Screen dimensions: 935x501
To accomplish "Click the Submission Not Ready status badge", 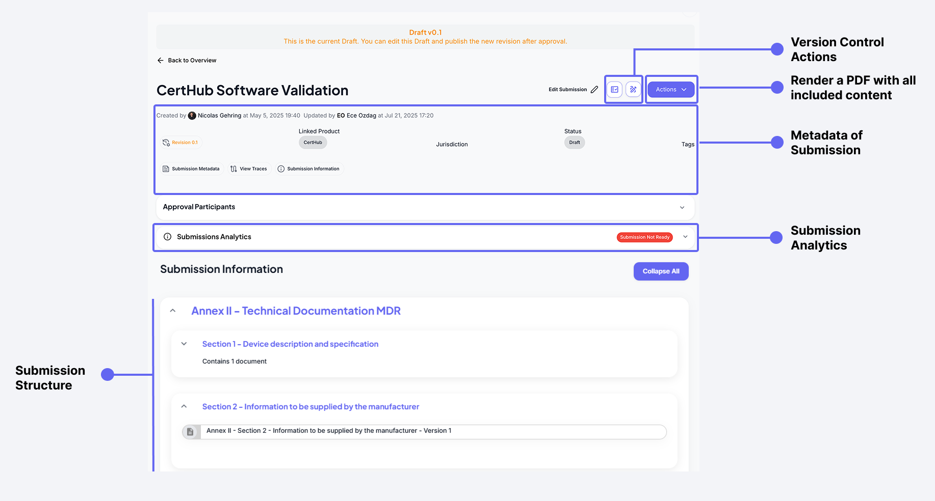I will click(644, 237).
